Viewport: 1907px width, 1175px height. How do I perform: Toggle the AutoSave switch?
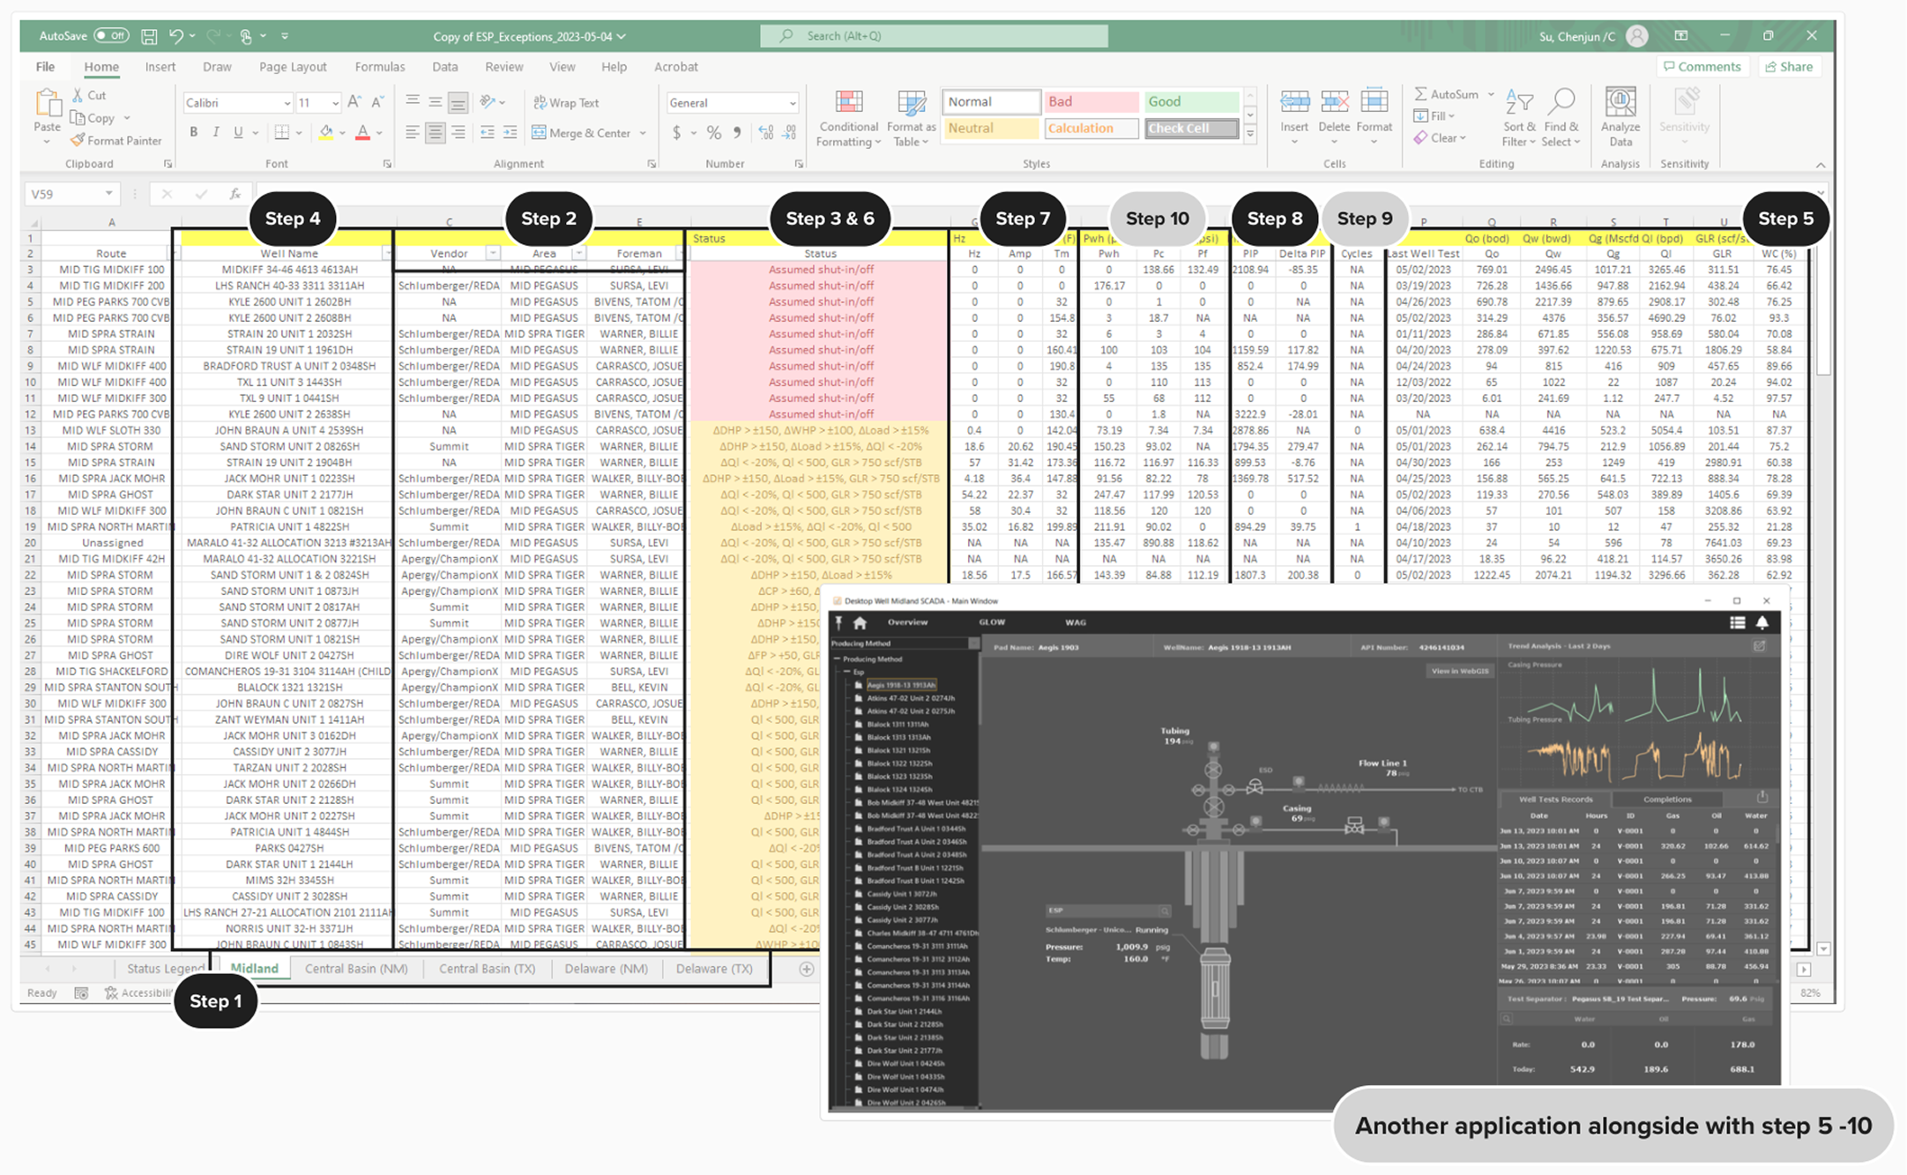(x=111, y=36)
